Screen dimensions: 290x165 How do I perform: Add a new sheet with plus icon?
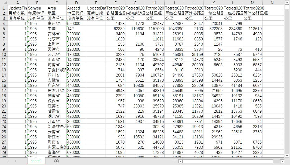[x=57, y=161]
